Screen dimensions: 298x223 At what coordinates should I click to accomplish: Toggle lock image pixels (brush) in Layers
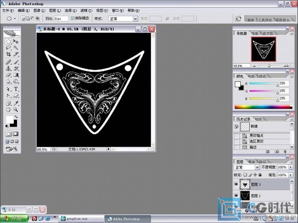pos(250,175)
